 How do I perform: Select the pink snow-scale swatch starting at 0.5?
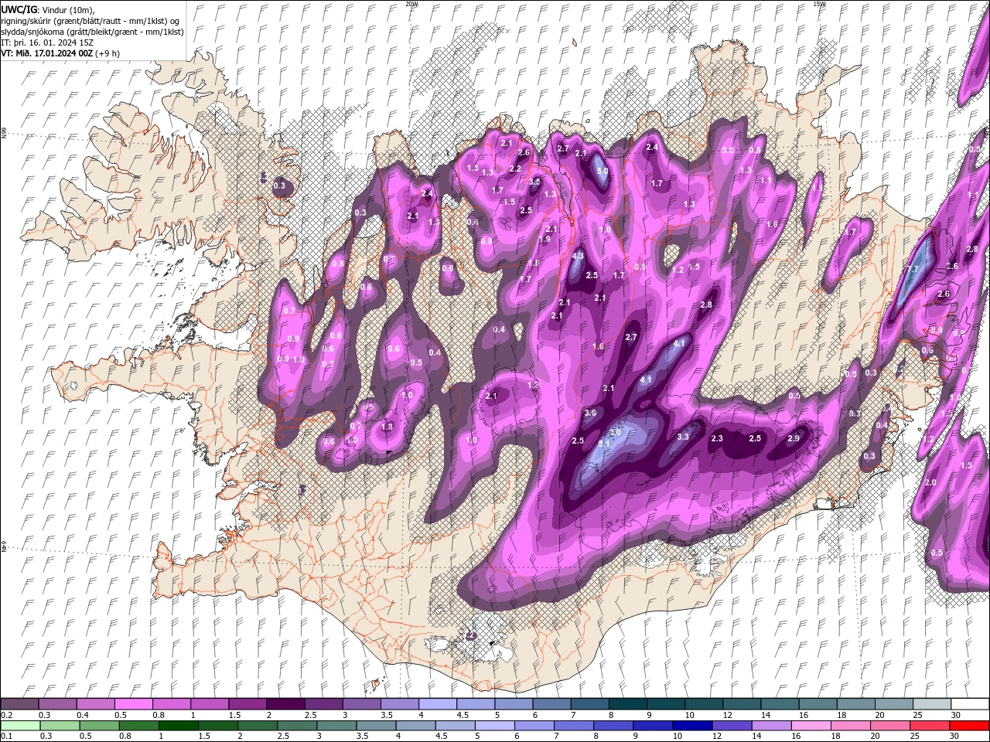pos(133,704)
